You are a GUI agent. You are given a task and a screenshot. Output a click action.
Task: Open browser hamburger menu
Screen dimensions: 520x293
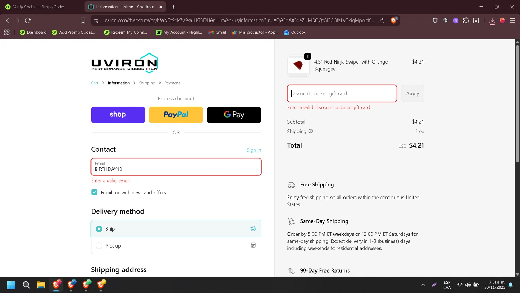pos(512,20)
